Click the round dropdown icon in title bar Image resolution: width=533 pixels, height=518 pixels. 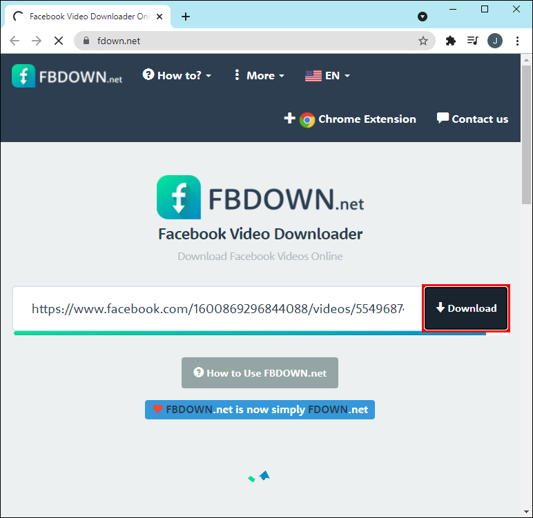422,17
